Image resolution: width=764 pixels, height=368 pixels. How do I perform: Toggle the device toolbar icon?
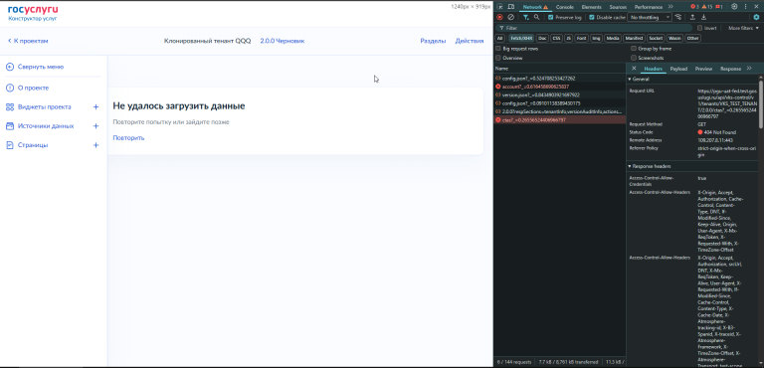coord(510,7)
